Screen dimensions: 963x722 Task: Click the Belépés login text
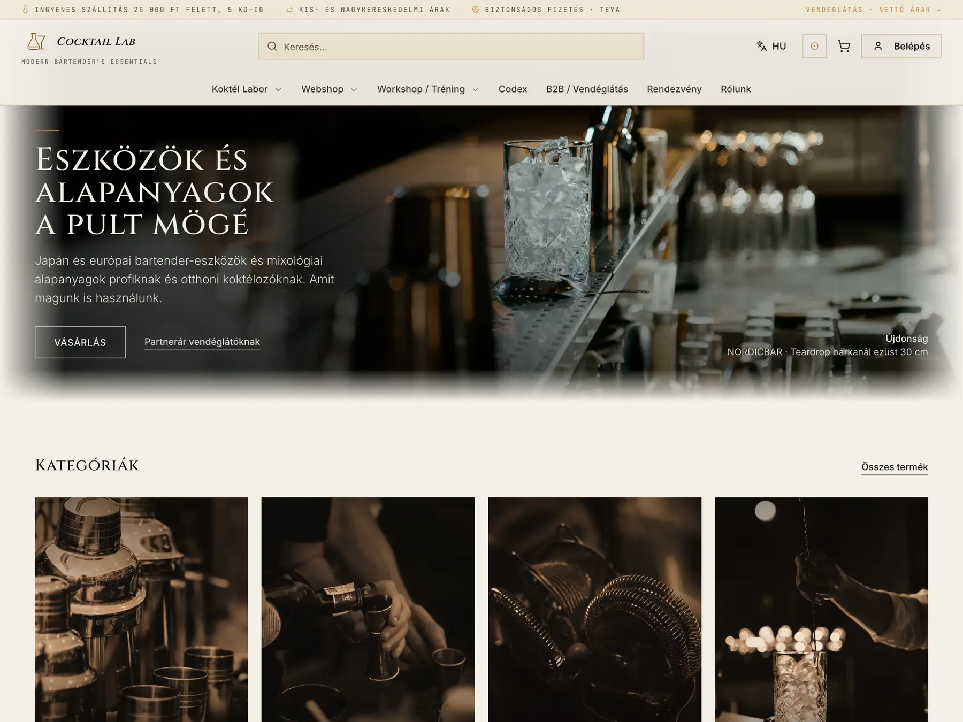[912, 46]
